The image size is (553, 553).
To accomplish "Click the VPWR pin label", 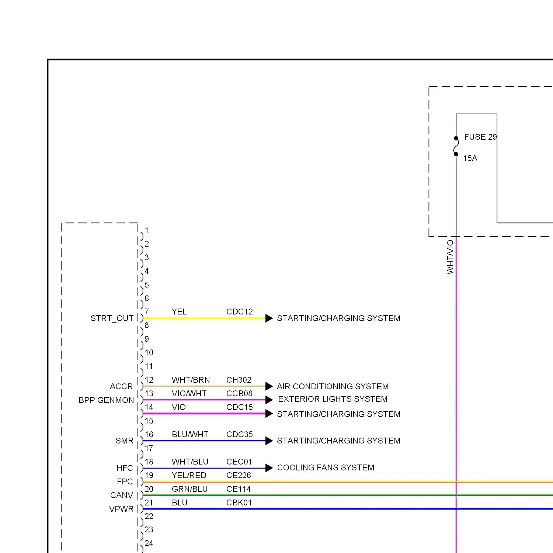I will (121, 509).
